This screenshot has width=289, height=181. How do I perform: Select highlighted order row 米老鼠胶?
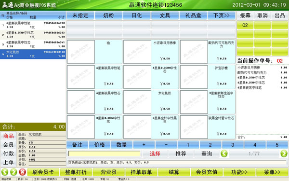click(33, 54)
